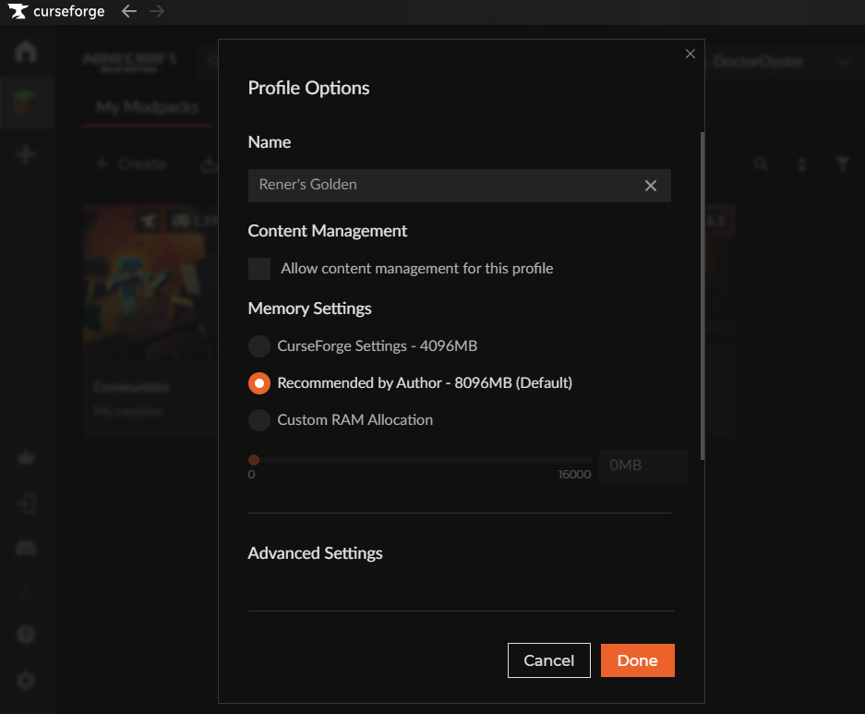The width and height of the screenshot is (865, 714).
Task: Enable content management checkbox
Action: point(259,269)
